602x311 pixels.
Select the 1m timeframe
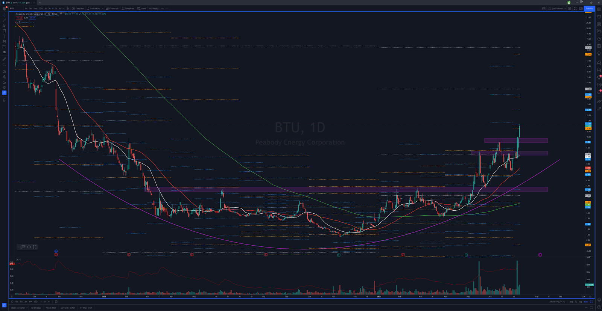tap(26, 8)
